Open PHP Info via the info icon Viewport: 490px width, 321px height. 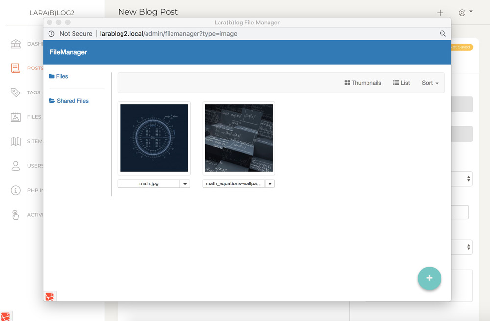click(15, 190)
